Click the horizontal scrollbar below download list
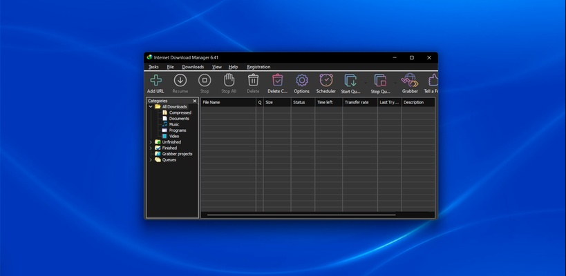The image size is (566, 276). click(x=301, y=215)
